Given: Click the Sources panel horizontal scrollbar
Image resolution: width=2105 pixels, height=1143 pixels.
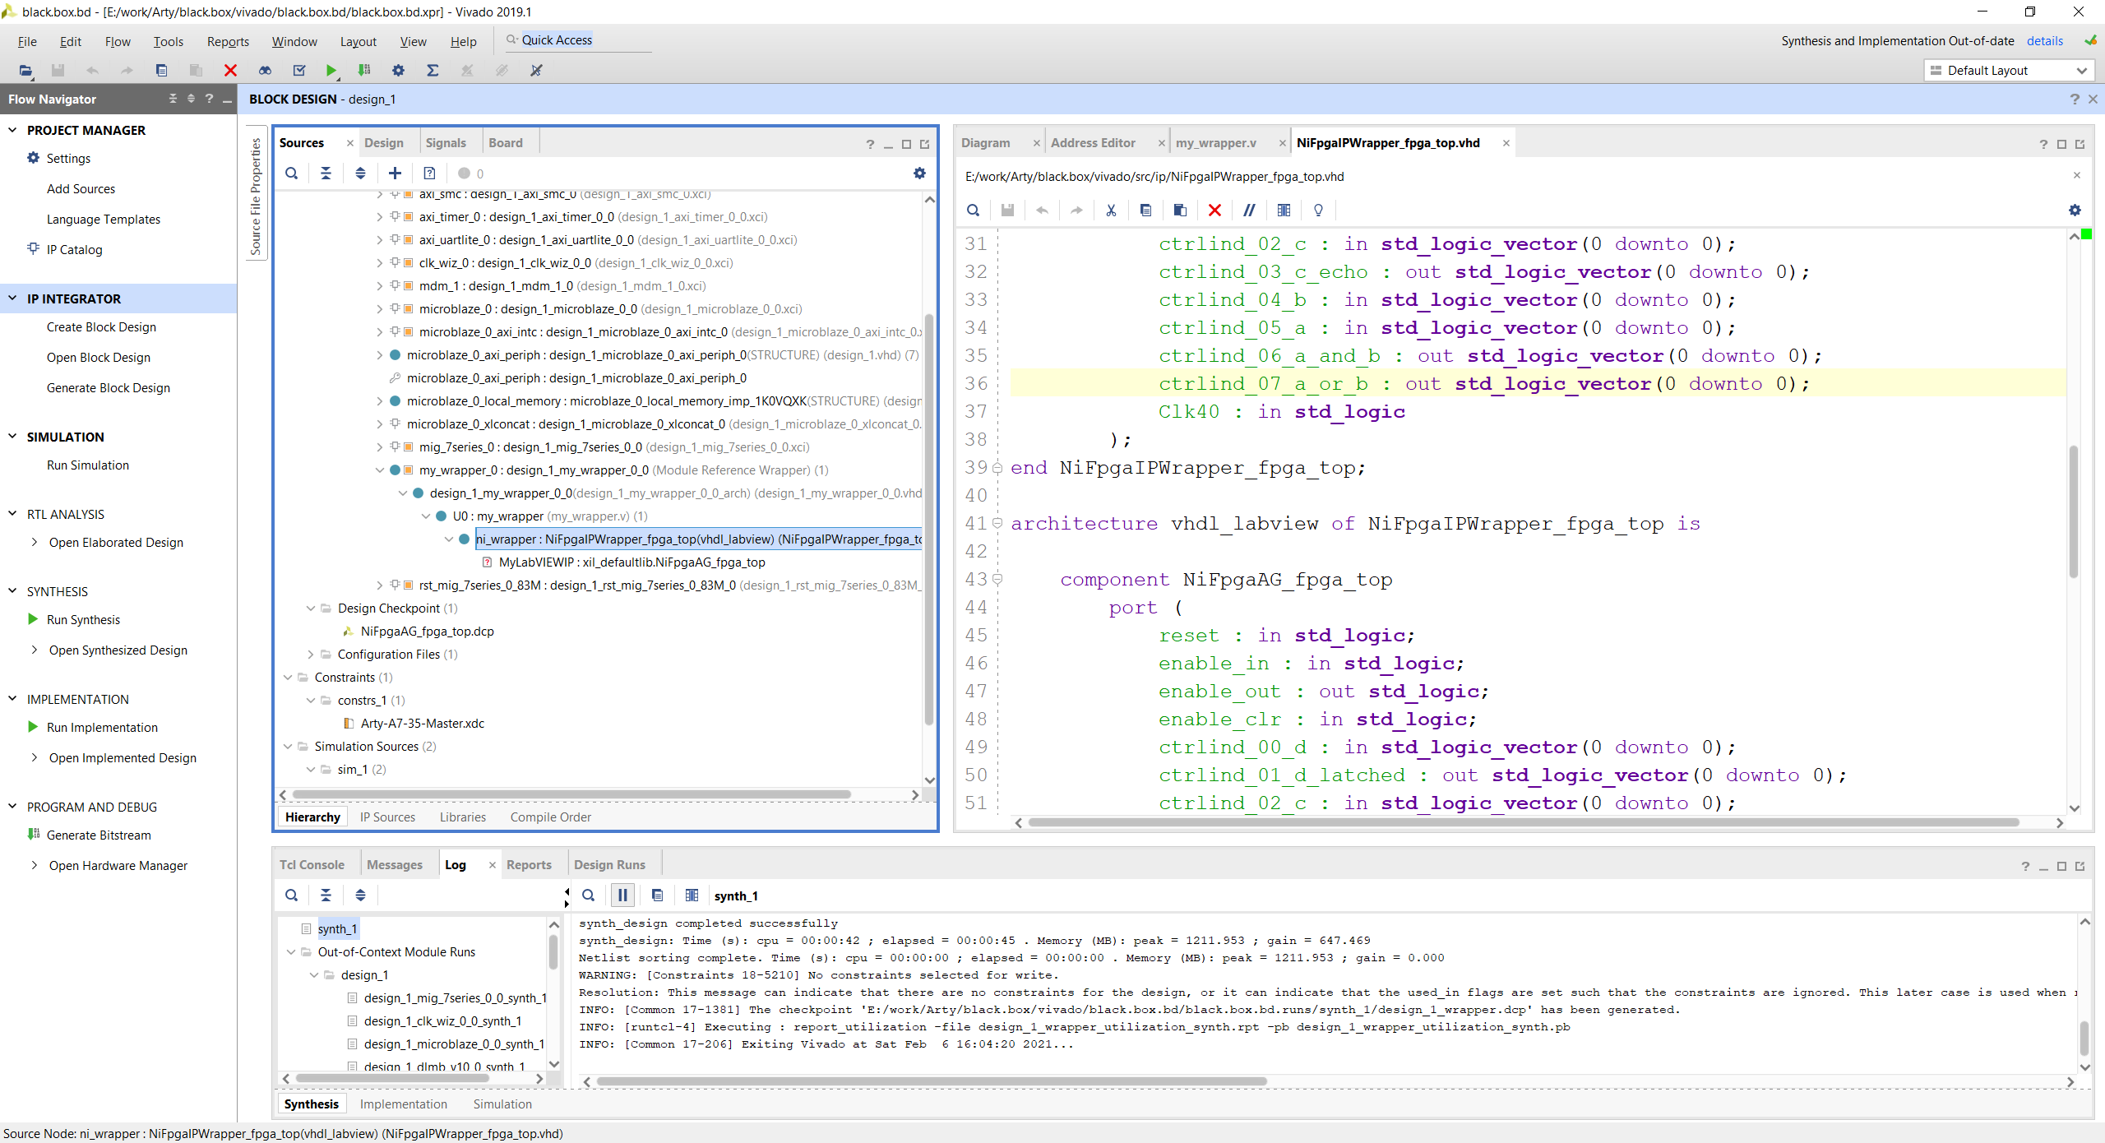Looking at the screenshot, I should point(571,794).
